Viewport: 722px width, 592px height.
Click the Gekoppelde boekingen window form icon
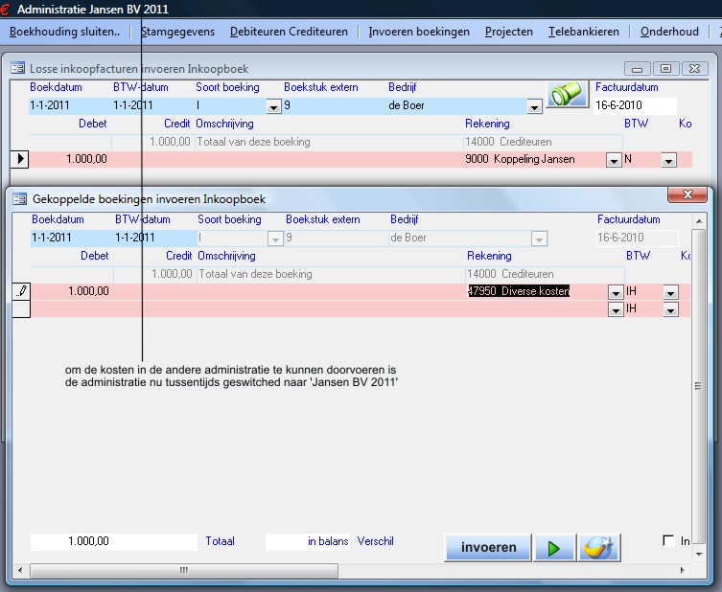19,199
